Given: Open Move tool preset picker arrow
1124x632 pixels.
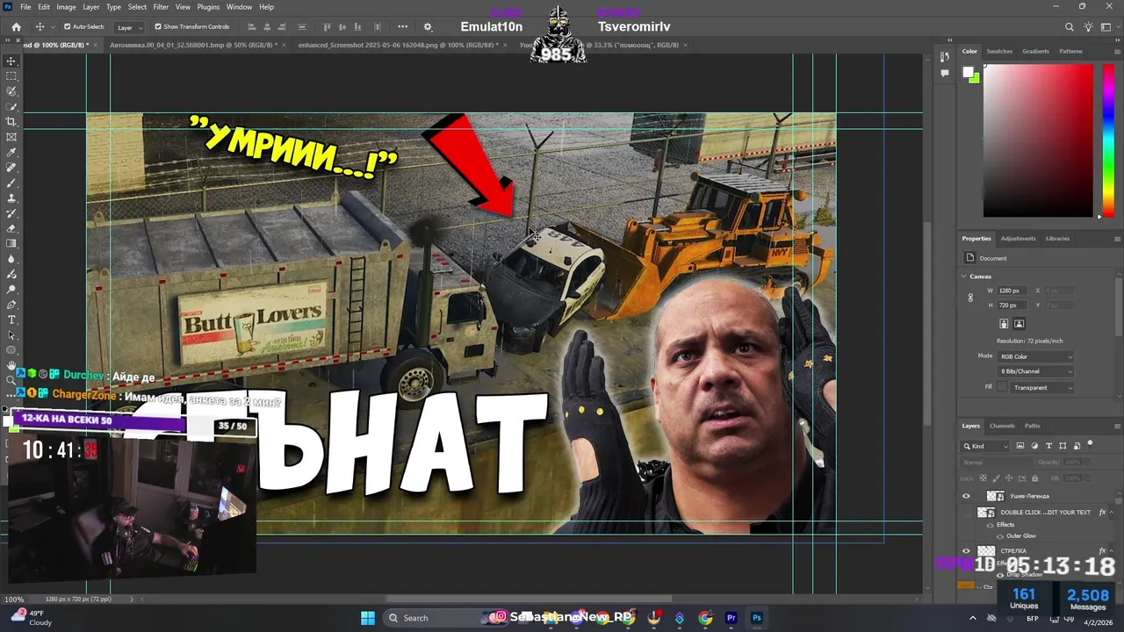Looking at the screenshot, I should [x=53, y=27].
